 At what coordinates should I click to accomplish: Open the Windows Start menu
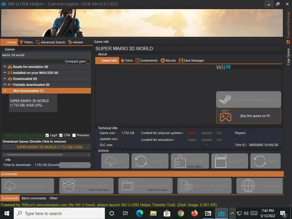(x=7, y=213)
